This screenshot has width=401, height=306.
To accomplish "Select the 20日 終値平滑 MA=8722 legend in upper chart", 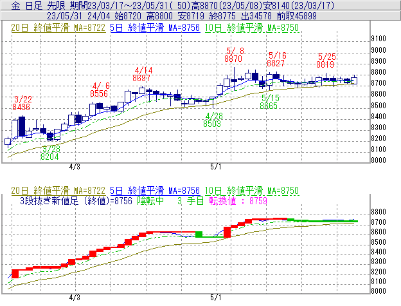I will 58,28.
